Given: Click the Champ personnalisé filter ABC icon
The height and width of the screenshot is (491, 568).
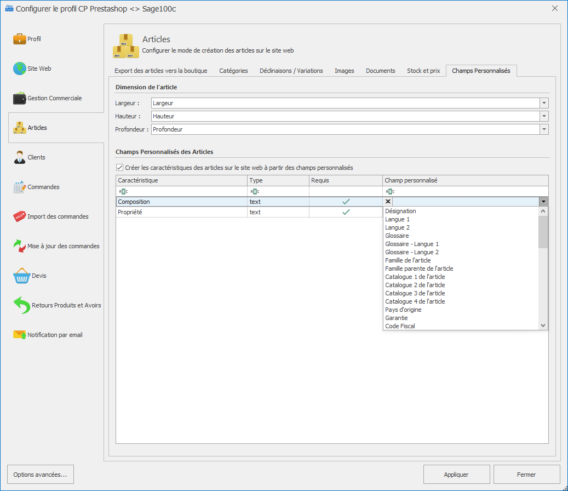Looking at the screenshot, I should coord(390,191).
